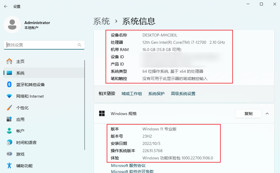Viewport: 280px width, 173px height.
Task: Open 蓝牙和其他设备 settings
Action: point(44,85)
